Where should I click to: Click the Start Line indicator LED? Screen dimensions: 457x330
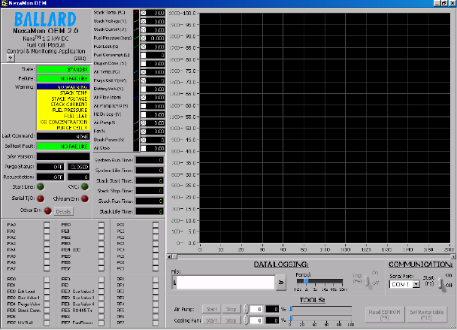[41, 186]
